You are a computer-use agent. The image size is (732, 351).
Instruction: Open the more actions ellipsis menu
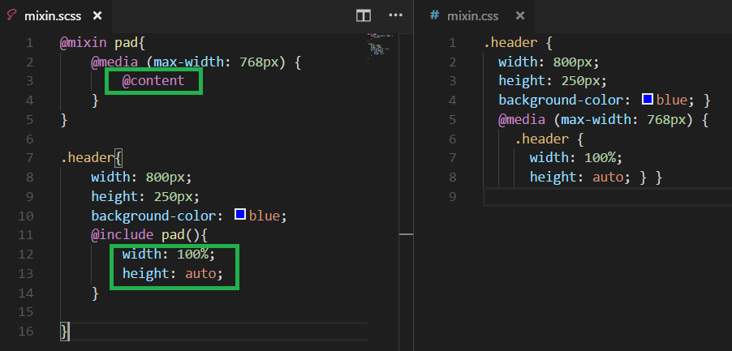pos(395,15)
